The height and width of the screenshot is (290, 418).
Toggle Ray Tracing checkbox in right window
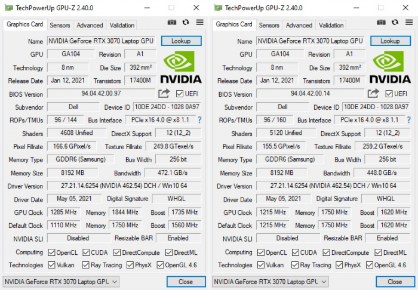(295, 265)
